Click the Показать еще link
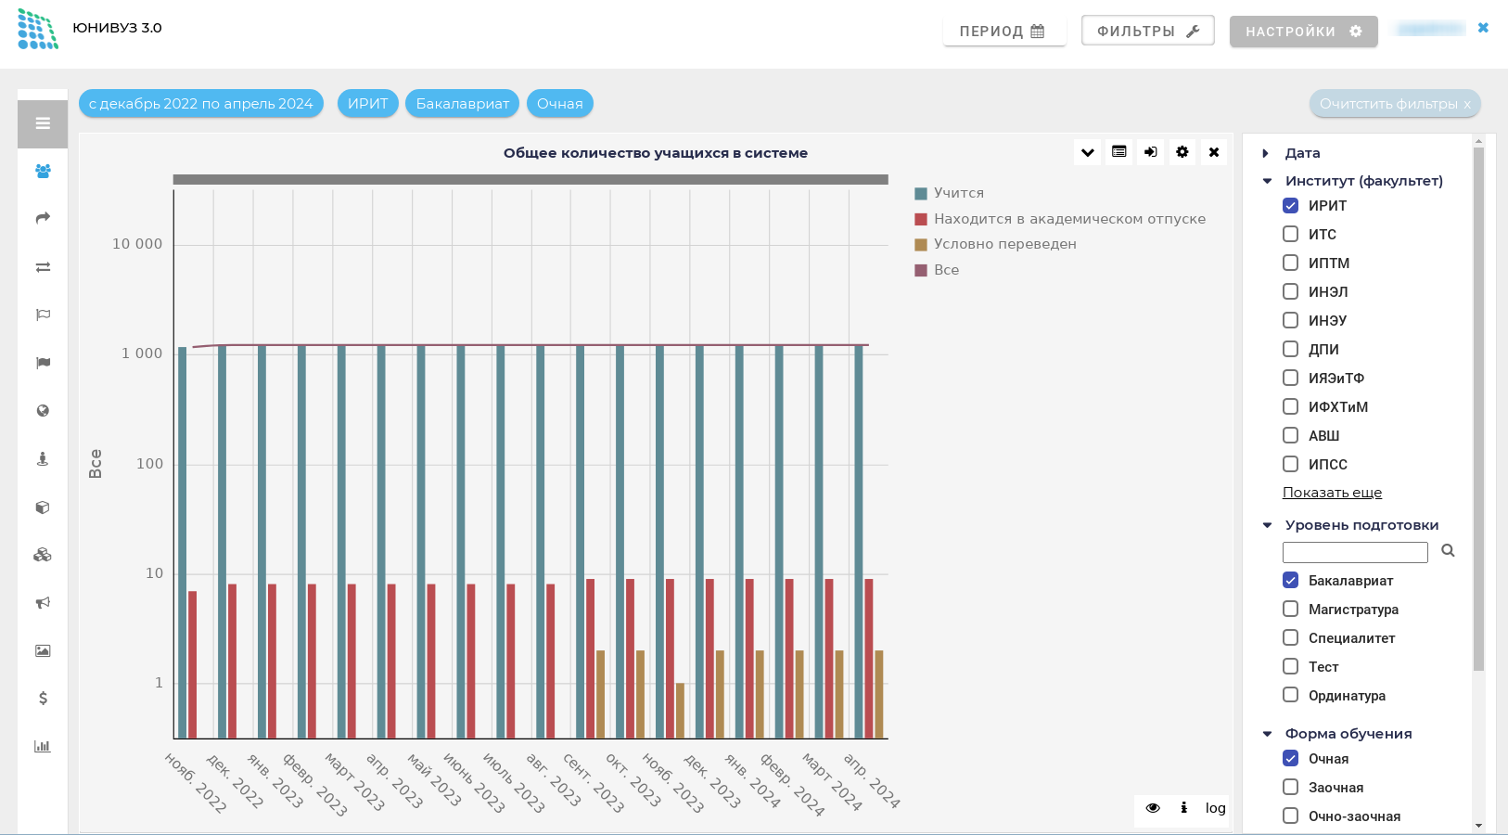Viewport: 1508px width, 835px height. tap(1332, 493)
